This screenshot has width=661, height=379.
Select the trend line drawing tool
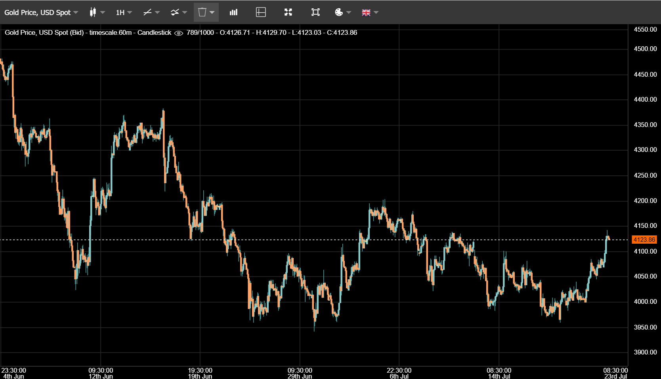[x=147, y=12]
